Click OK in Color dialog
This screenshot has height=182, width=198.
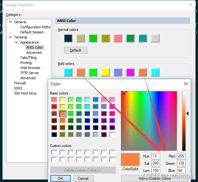(x=61, y=178)
